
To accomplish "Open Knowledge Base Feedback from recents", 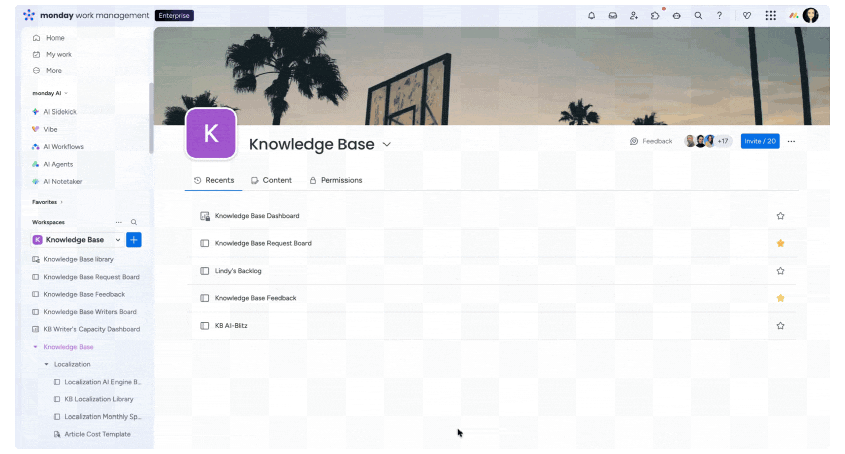I will 255,298.
